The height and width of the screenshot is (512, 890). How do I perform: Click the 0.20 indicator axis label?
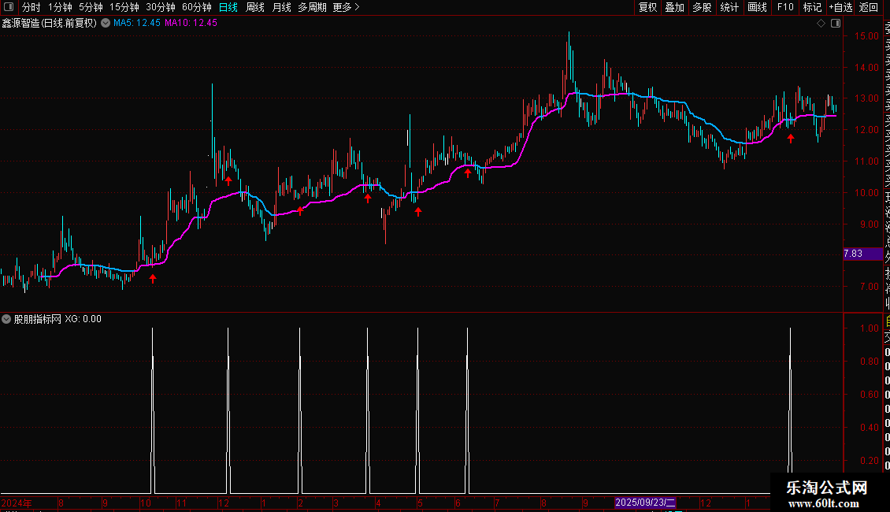click(870, 460)
